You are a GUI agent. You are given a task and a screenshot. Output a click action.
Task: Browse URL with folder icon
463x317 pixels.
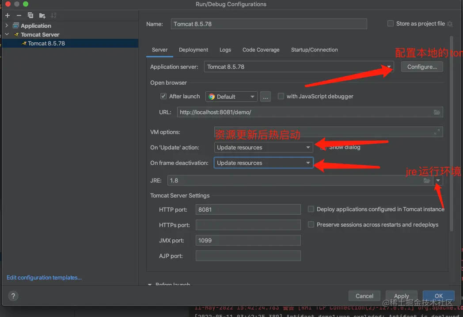click(437, 112)
